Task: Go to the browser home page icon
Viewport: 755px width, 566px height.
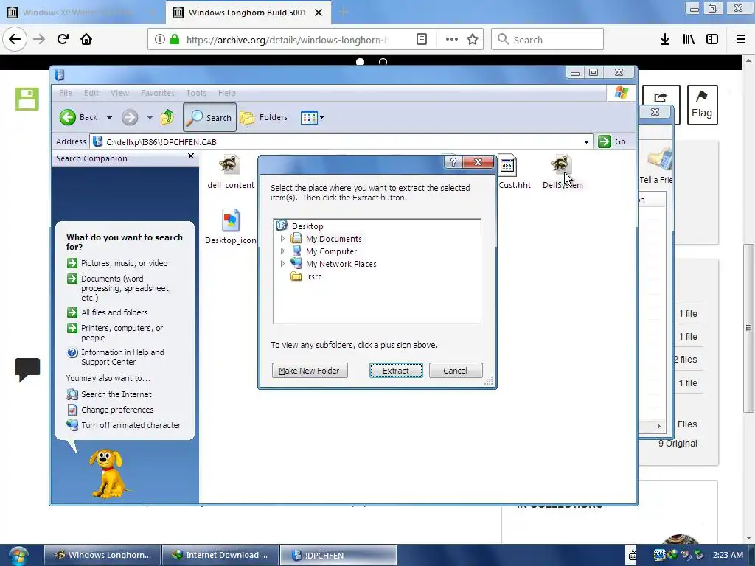Action: (86, 39)
